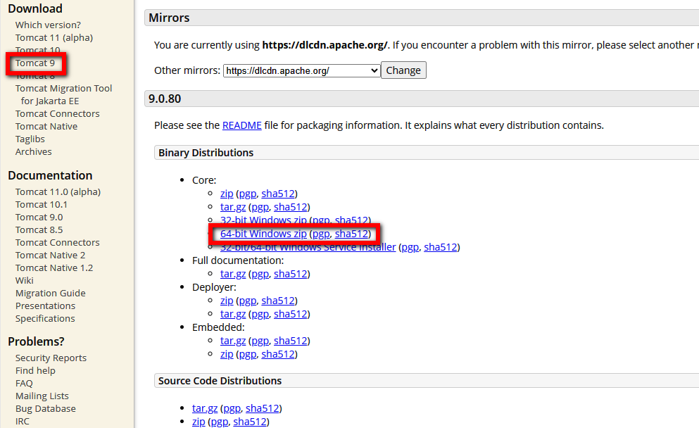Screen dimensions: 699x428
Task: Open Which version? under Download
Action: [48, 25]
